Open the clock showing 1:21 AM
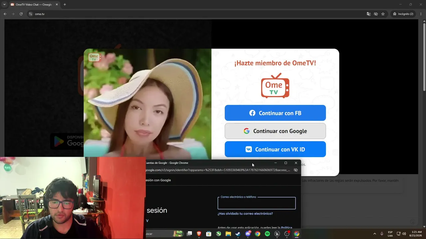Screen dimensions: 426x239 [x=416, y=234]
